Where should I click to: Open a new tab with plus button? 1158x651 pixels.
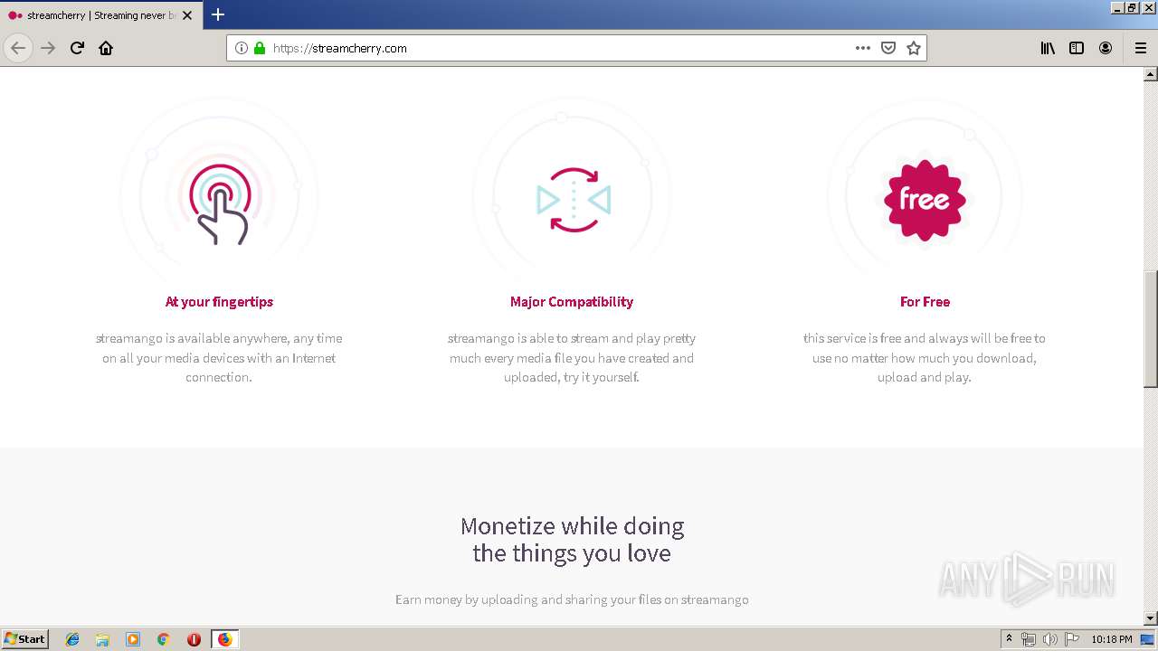[218, 14]
